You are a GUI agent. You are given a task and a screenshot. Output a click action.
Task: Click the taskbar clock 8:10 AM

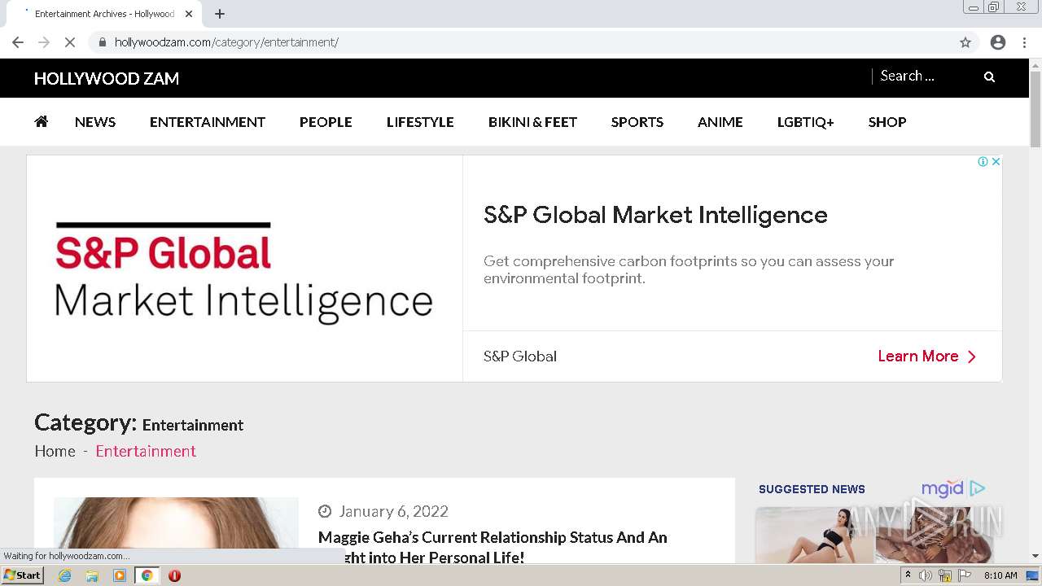tap(1000, 575)
